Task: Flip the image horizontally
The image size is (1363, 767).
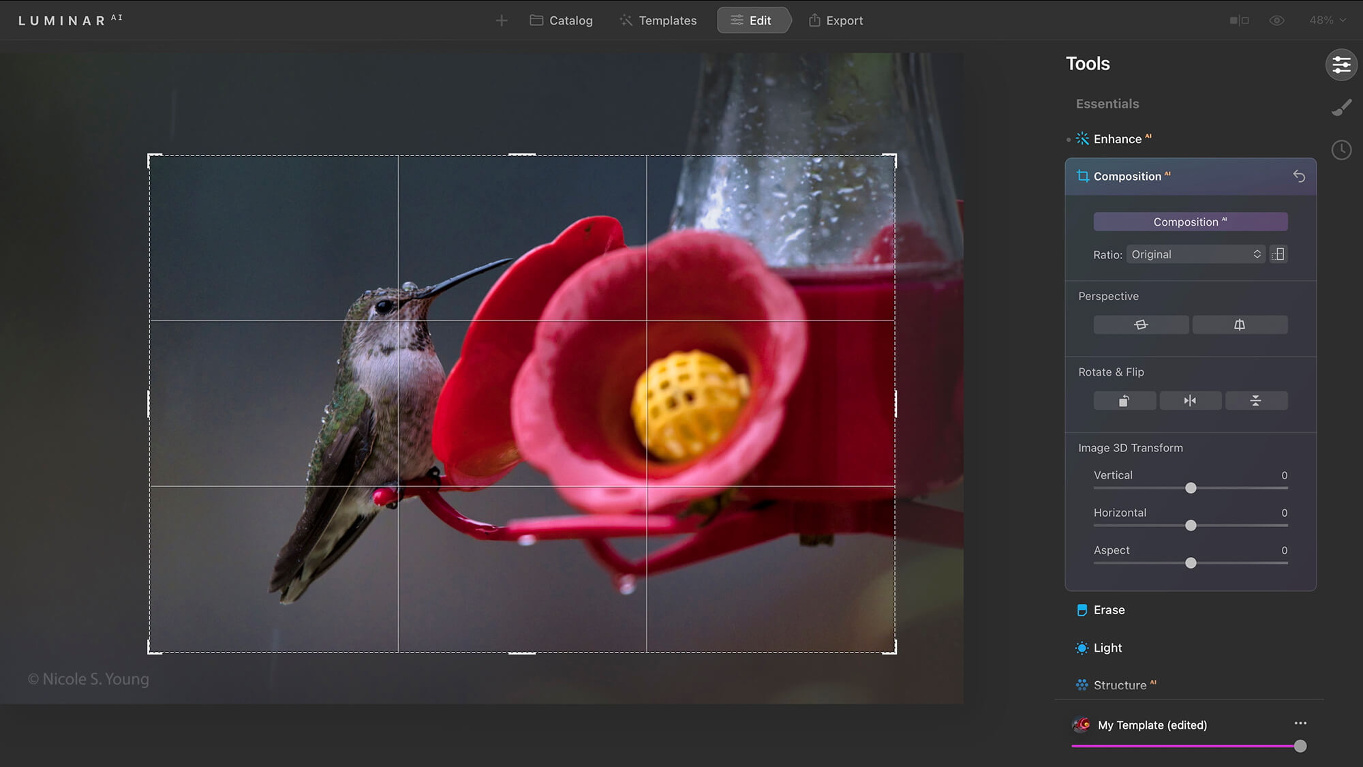Action: coord(1190,401)
